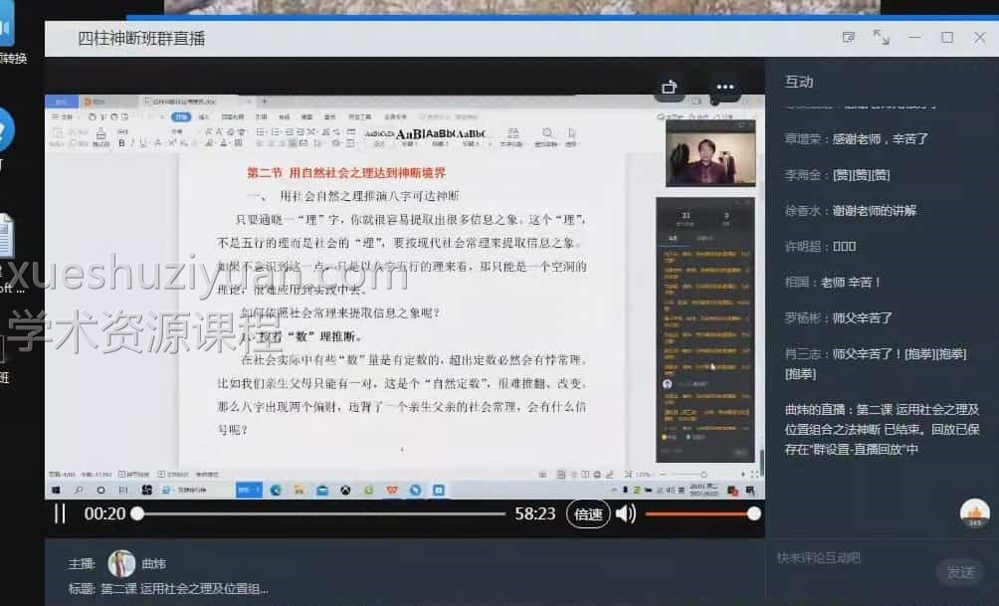Click the host name 曲炜 next to the avatar

pos(154,563)
